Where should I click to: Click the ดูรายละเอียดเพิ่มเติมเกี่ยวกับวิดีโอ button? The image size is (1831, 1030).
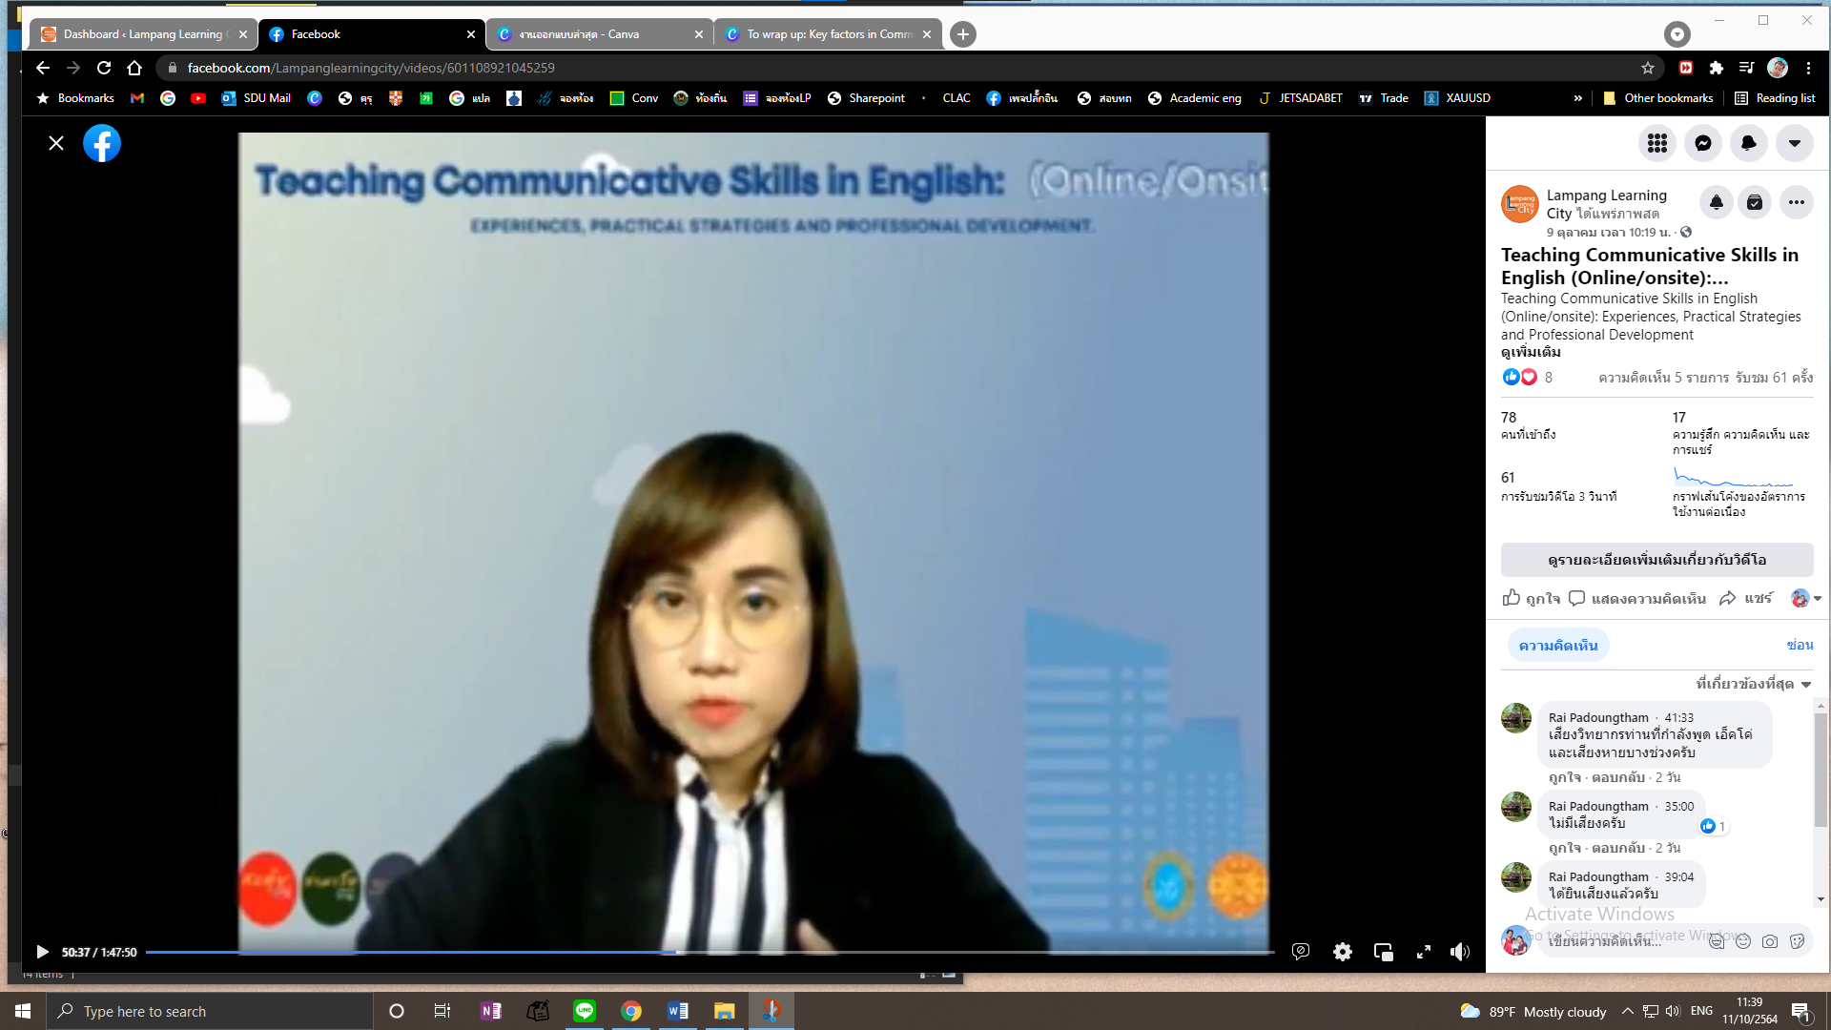pos(1656,560)
